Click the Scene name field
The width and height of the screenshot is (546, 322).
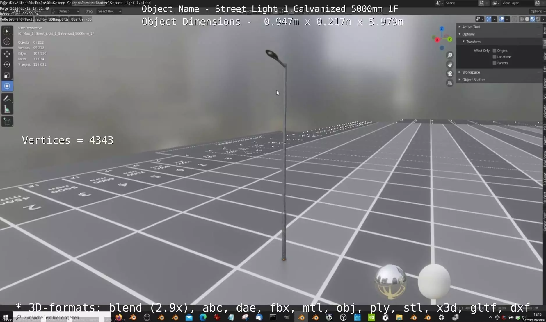[x=461, y=3]
